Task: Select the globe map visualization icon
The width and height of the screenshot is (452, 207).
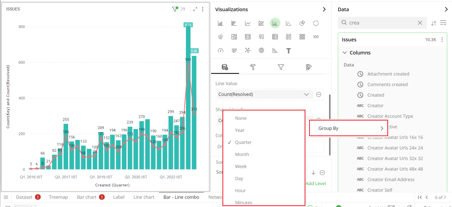Action: tap(261, 51)
